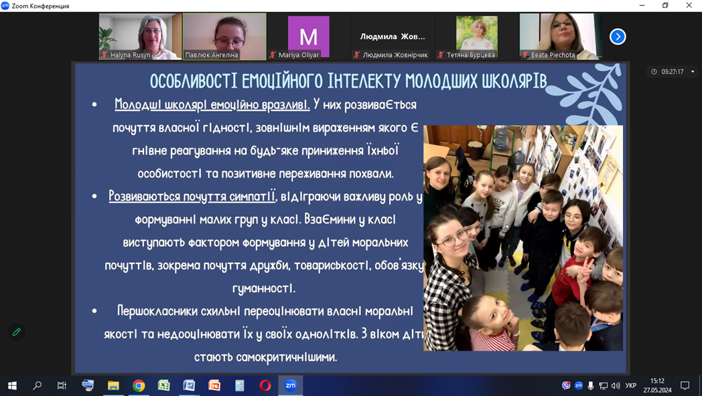Show next participants with the blue arrow
The width and height of the screenshot is (702, 396).
click(618, 37)
